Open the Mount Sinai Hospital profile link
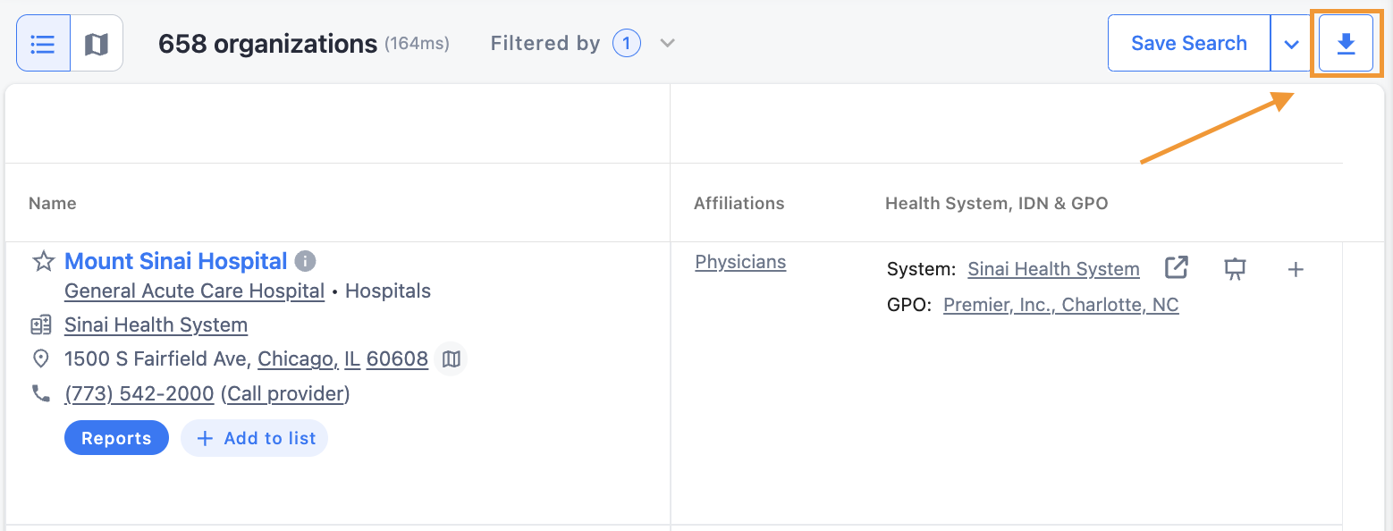The height and width of the screenshot is (531, 1393). 176,261
